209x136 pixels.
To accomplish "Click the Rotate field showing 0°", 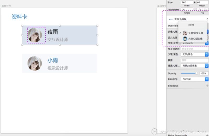I will (x=187, y=9).
